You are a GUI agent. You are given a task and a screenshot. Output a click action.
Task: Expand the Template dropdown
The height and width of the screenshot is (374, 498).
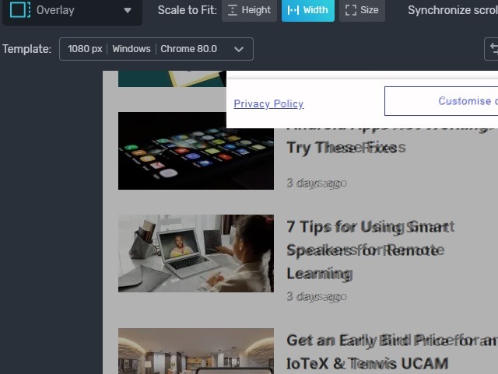[156, 49]
